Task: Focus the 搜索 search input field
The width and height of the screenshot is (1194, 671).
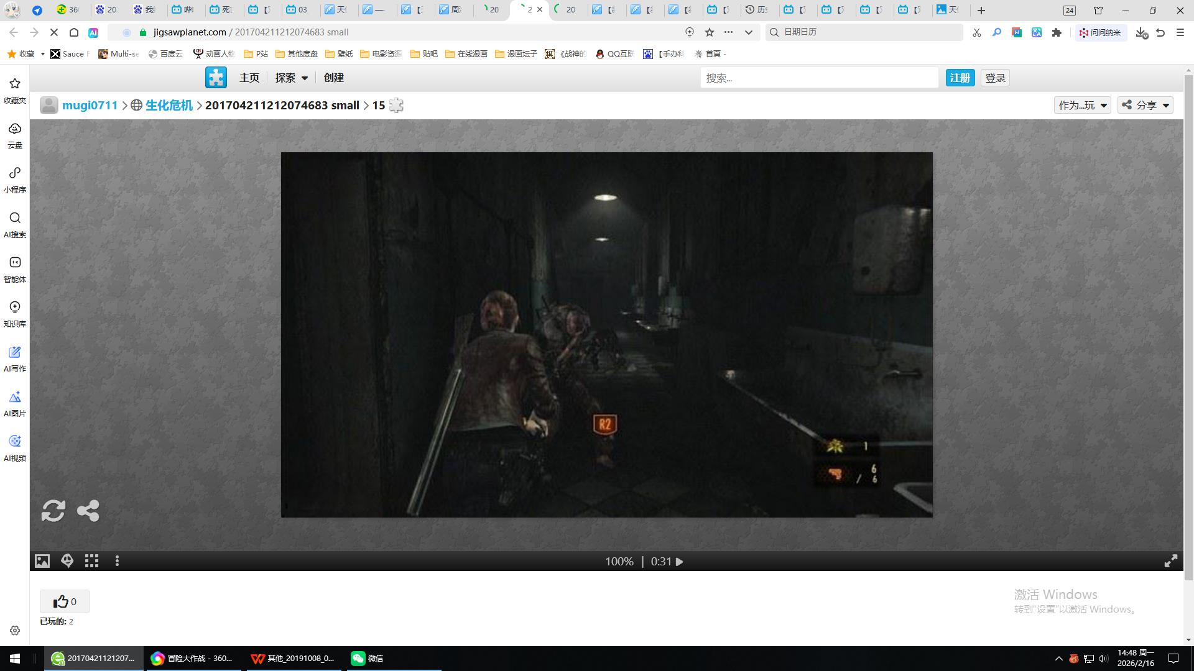Action: 818,78
